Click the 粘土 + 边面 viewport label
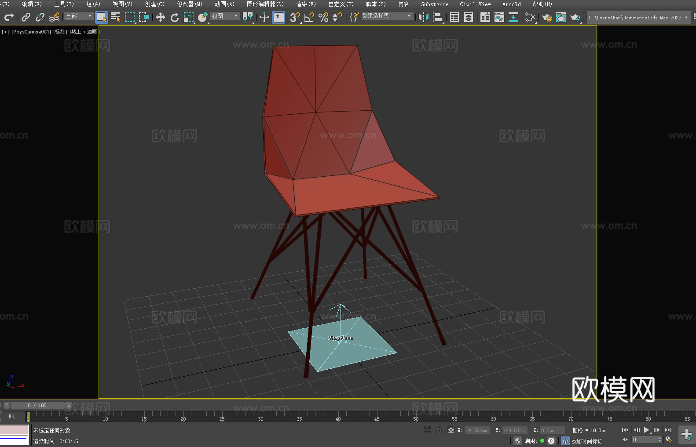This screenshot has width=696, height=447. coord(84,32)
